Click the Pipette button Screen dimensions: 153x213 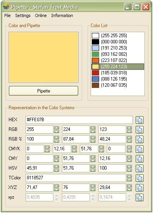click(43, 91)
